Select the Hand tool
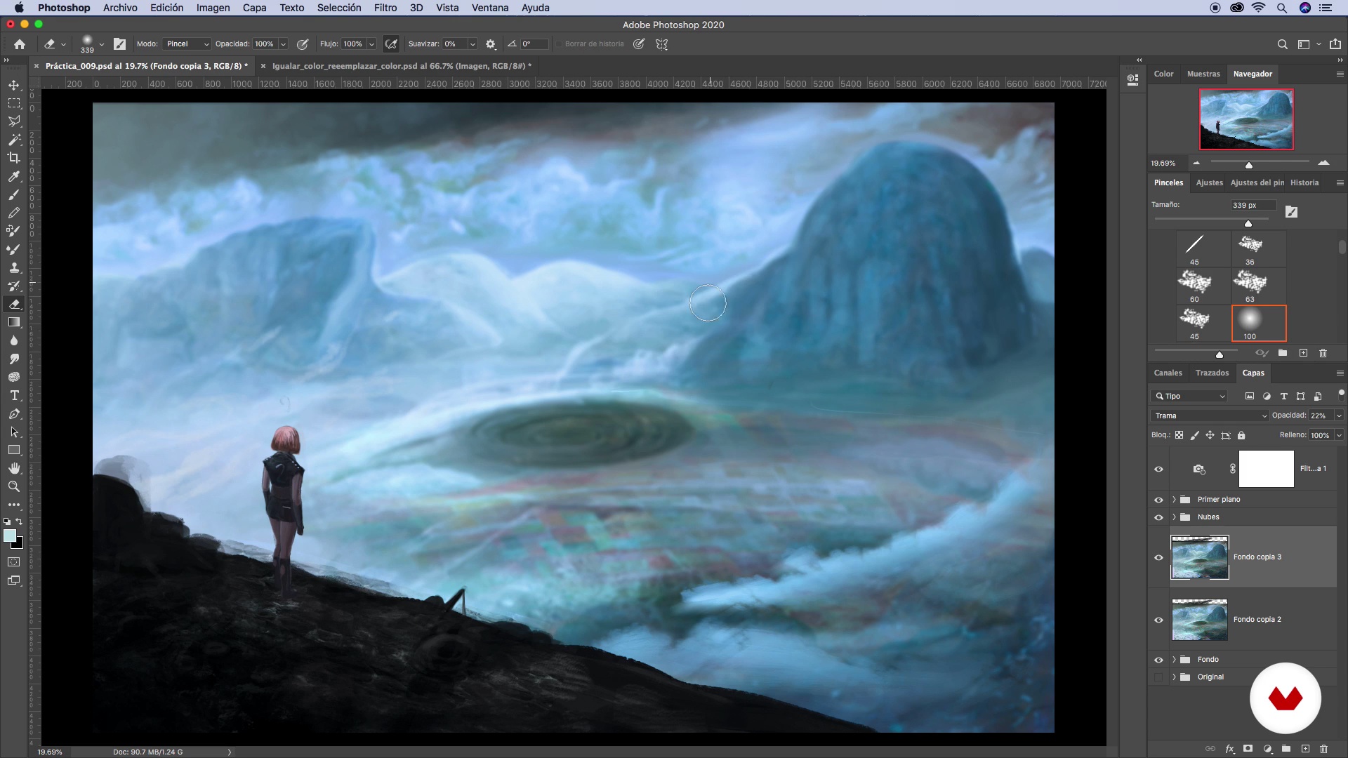This screenshot has width=1348, height=758. (x=14, y=468)
